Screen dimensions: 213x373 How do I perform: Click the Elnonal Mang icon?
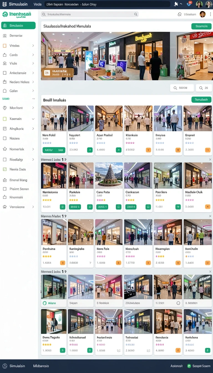4,180
